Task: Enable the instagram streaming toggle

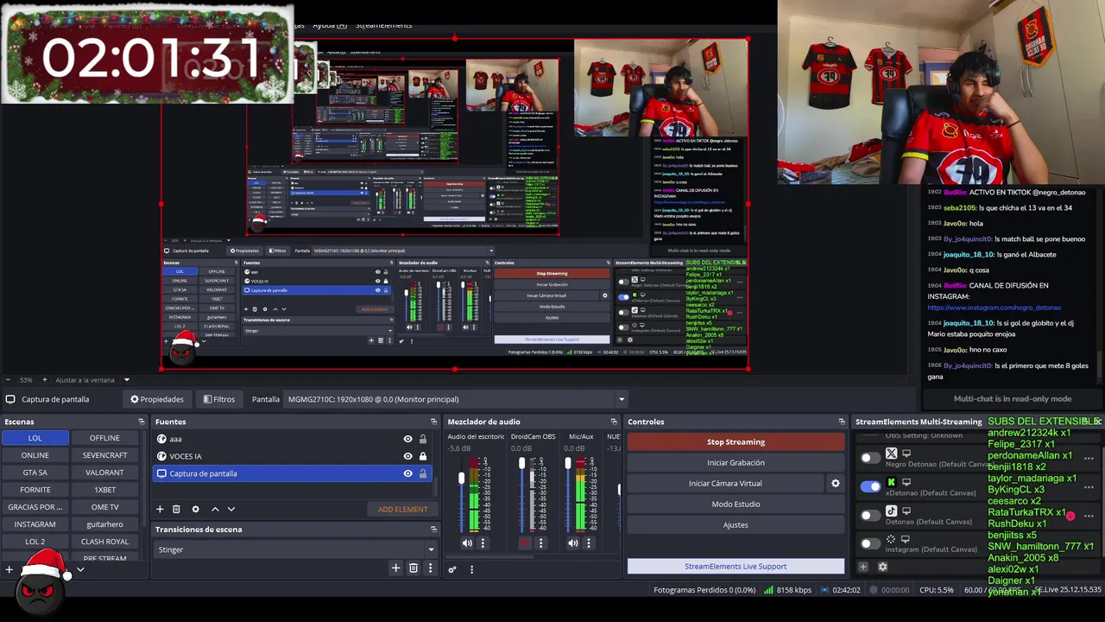Action: [870, 544]
